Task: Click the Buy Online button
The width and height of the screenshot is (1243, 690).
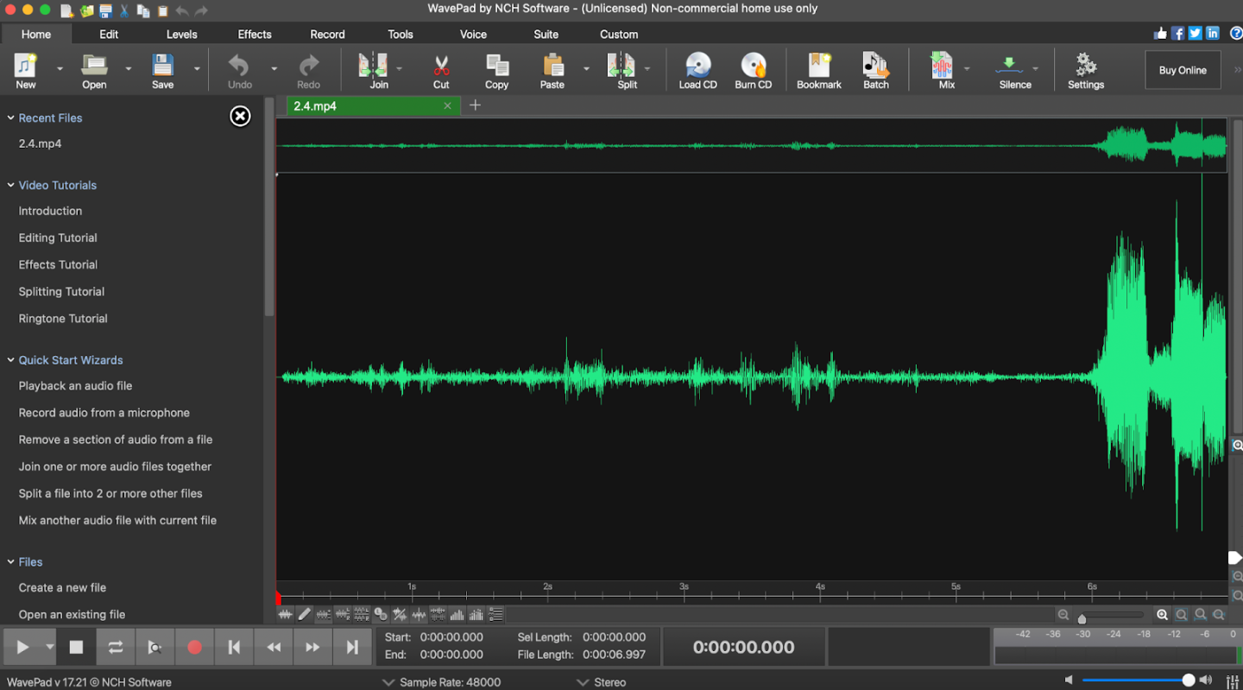Action: point(1183,70)
